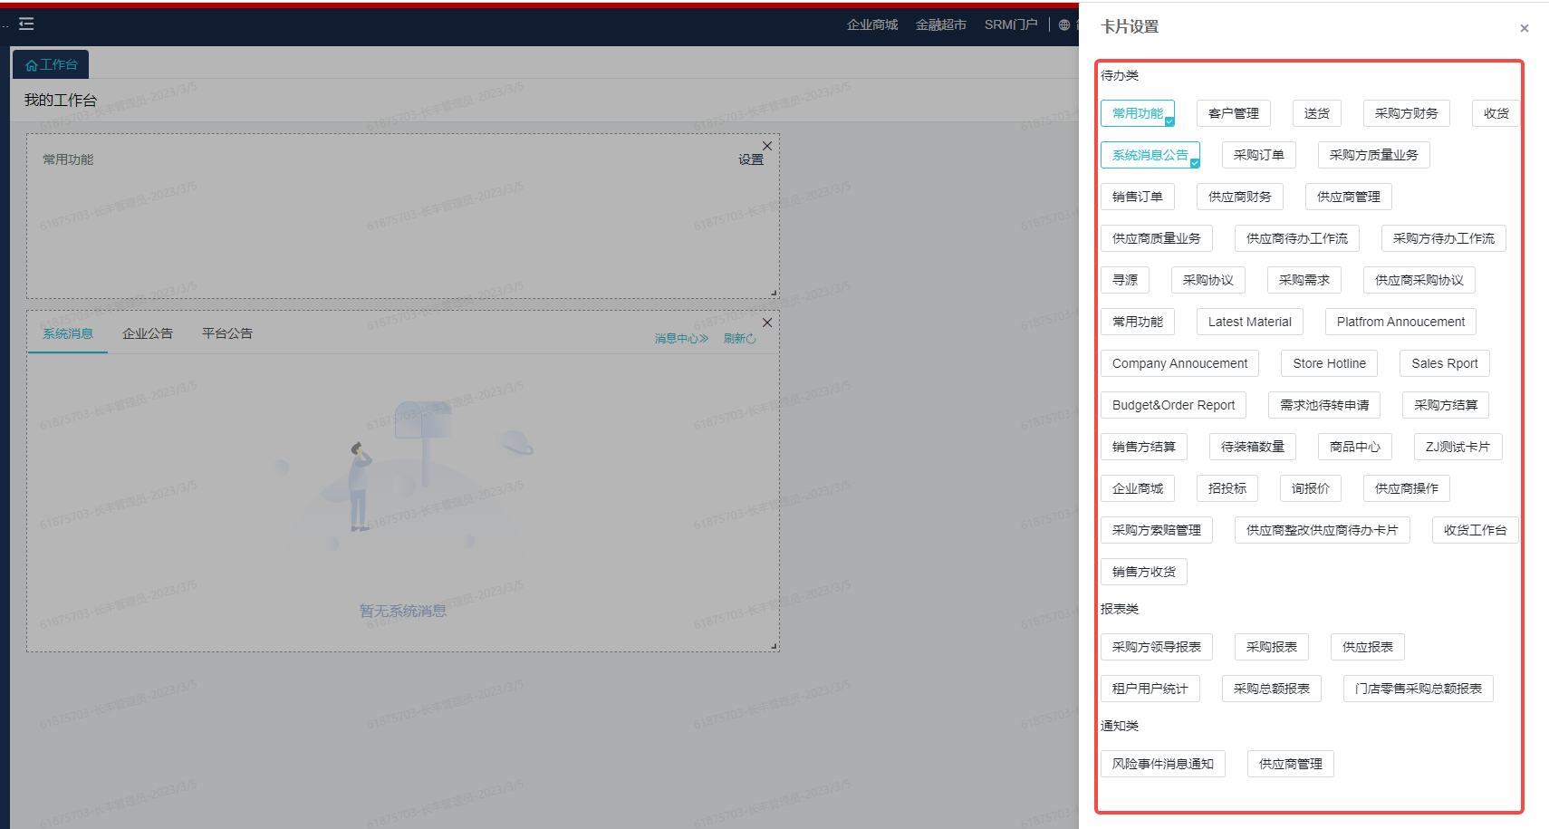Click 设置 in the 常用功能 card
This screenshot has height=829, width=1549.
pyautogui.click(x=751, y=159)
